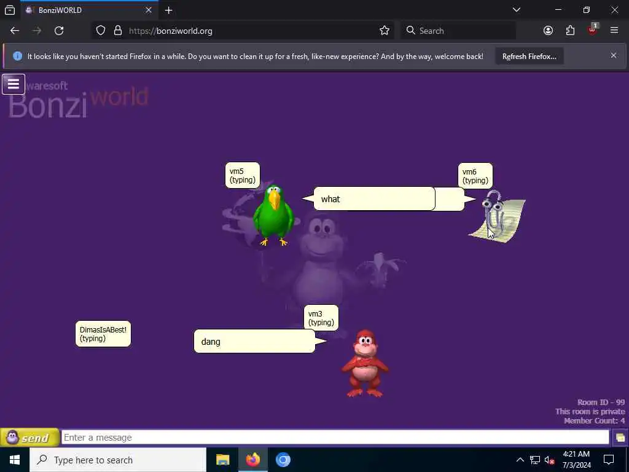
Task: Click 'This room is private' text
Action: [590, 411]
